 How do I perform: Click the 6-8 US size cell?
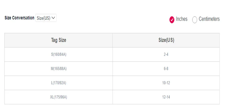166,69
